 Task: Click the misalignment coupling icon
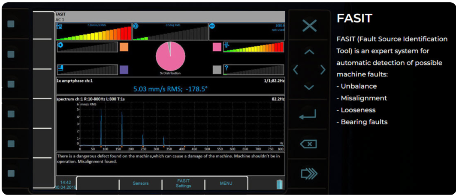click(226, 45)
